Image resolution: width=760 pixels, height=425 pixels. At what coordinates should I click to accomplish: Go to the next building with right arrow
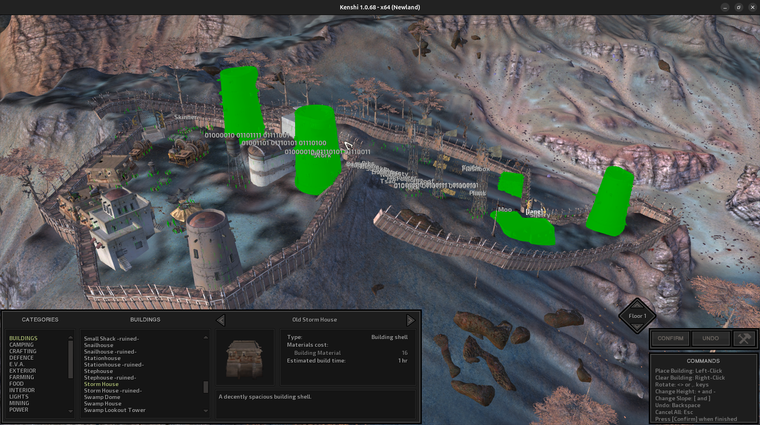(410, 320)
